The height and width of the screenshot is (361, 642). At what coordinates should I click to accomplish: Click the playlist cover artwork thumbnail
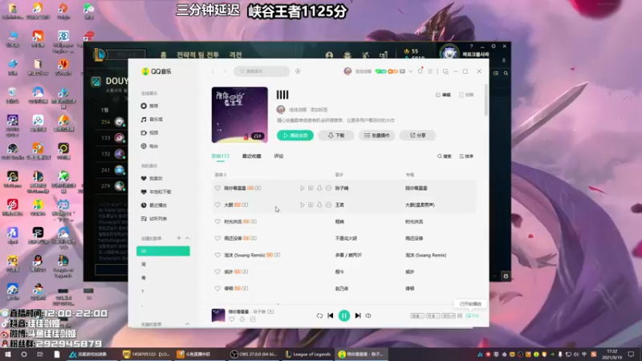point(239,115)
